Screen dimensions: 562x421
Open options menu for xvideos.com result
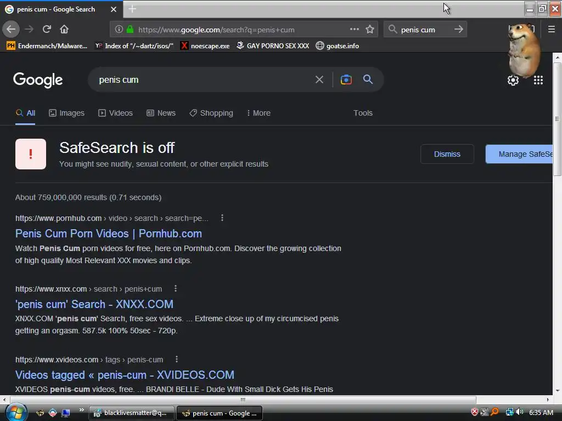(x=177, y=359)
